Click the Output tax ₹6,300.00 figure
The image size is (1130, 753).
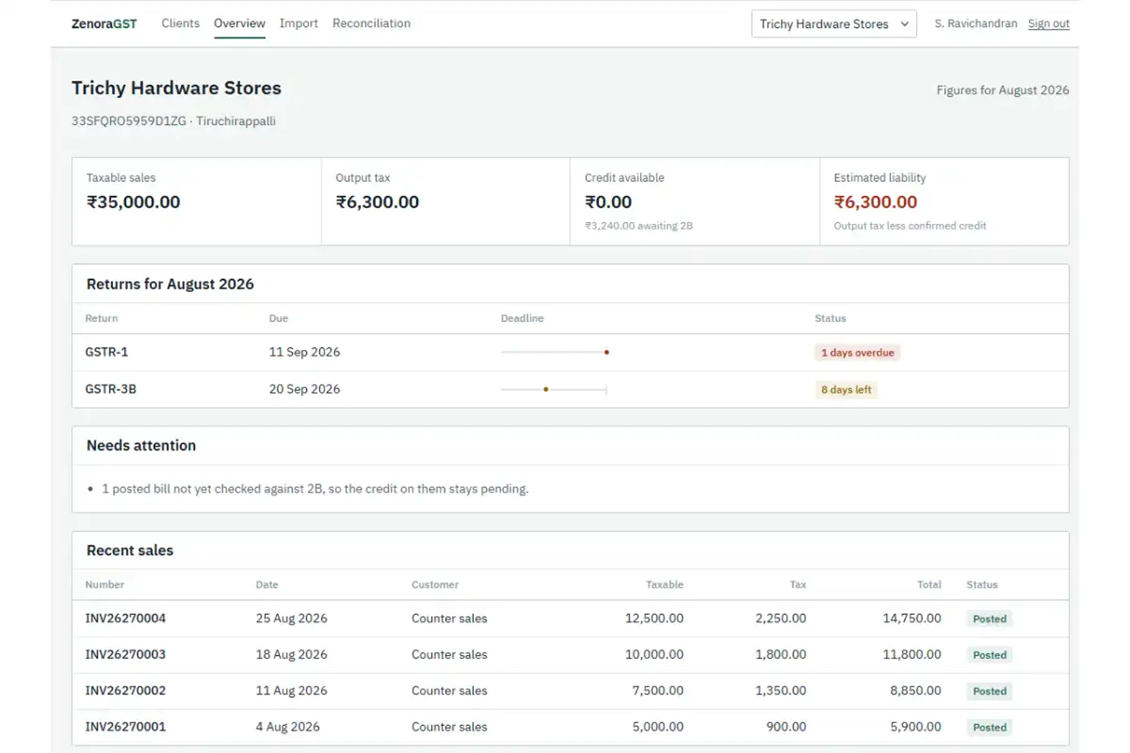pyautogui.click(x=377, y=202)
